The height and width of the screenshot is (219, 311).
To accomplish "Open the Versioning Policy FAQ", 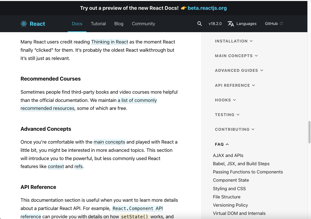I will (230, 205).
